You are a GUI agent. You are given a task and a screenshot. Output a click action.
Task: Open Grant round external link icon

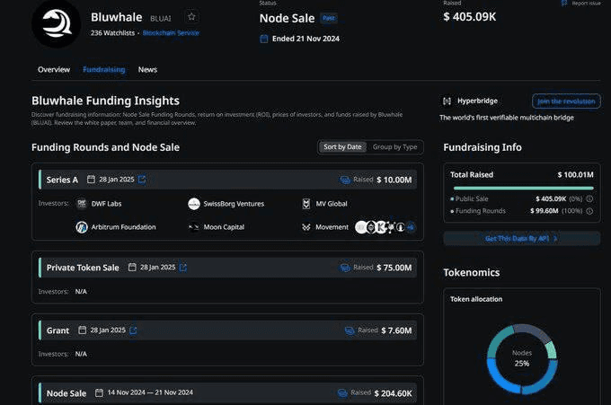click(x=134, y=330)
